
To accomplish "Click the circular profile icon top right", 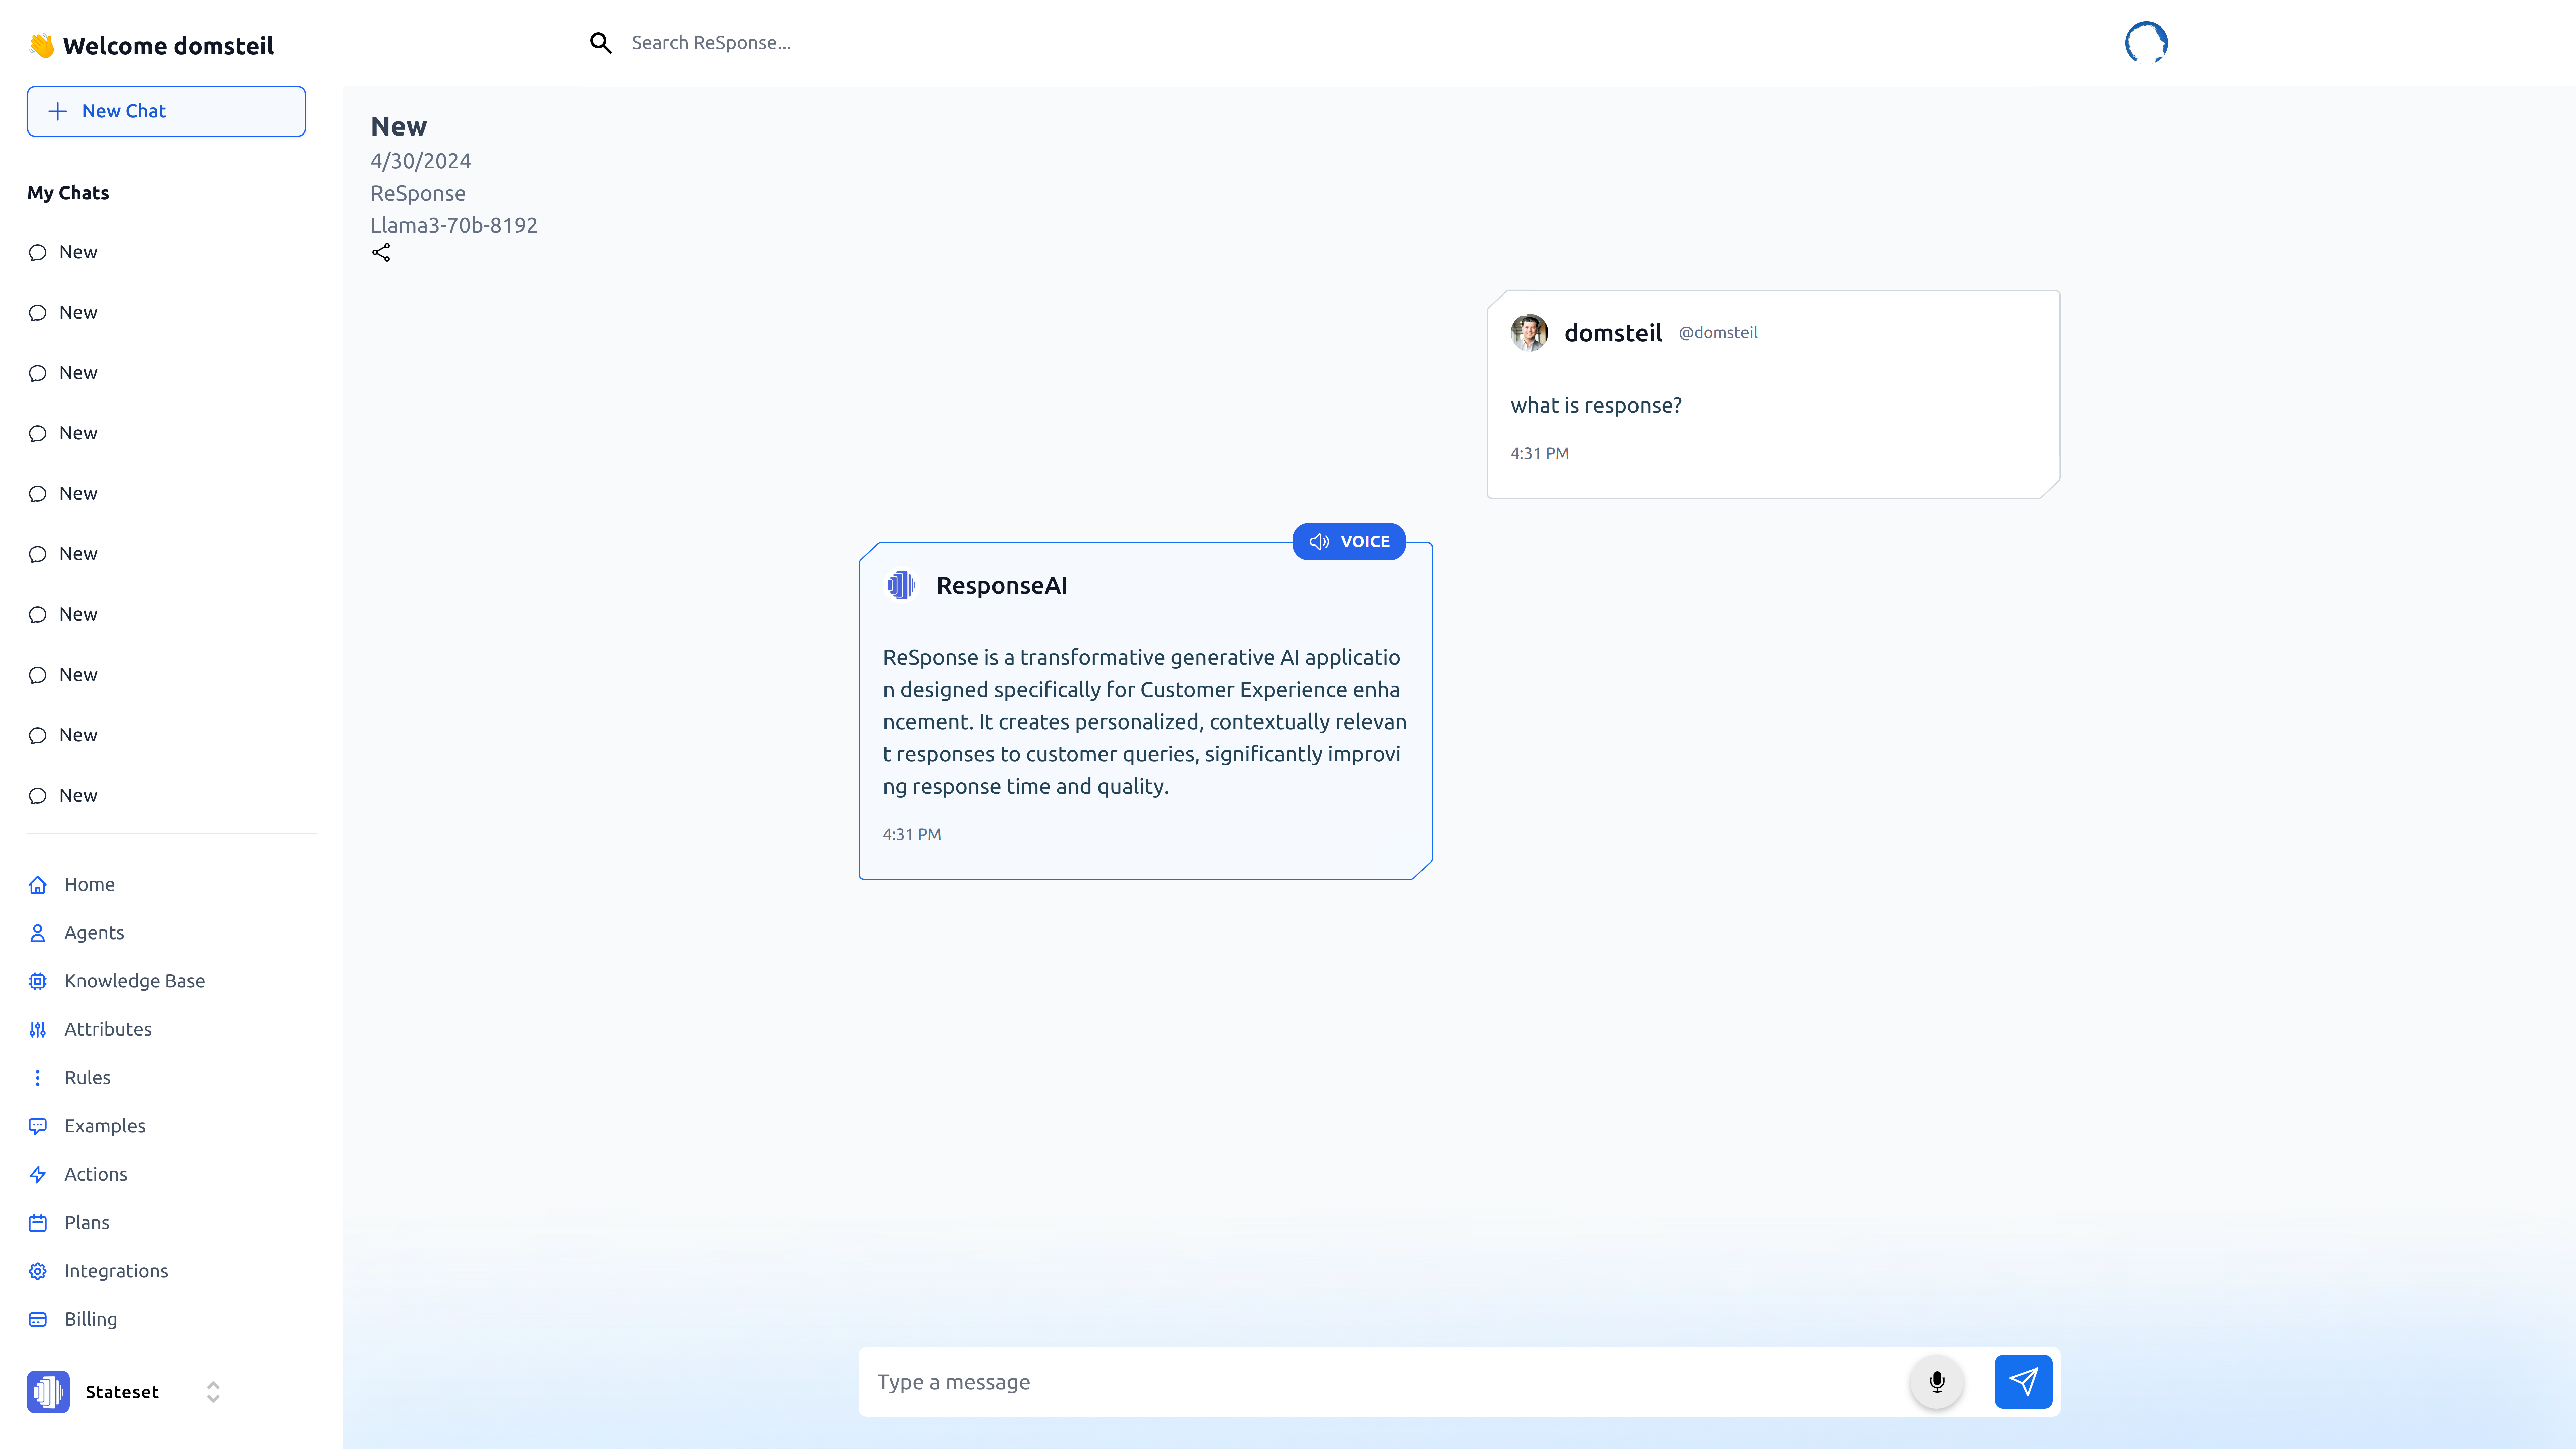I will point(2146,42).
